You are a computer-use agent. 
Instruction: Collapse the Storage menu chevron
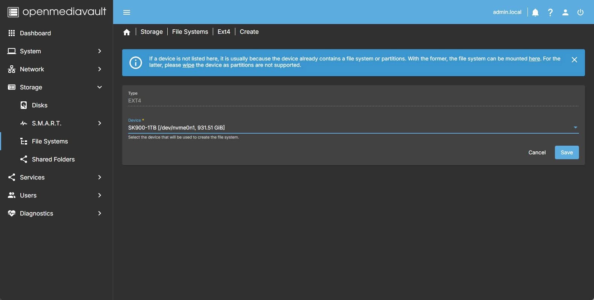coord(100,87)
